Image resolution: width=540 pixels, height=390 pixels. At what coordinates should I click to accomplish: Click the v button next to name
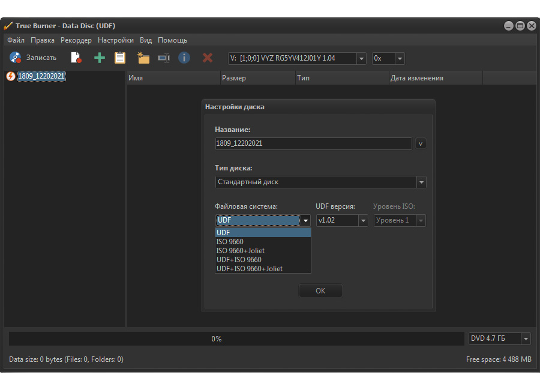click(421, 143)
